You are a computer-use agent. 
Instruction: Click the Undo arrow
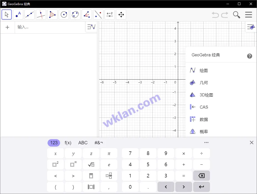(215, 15)
